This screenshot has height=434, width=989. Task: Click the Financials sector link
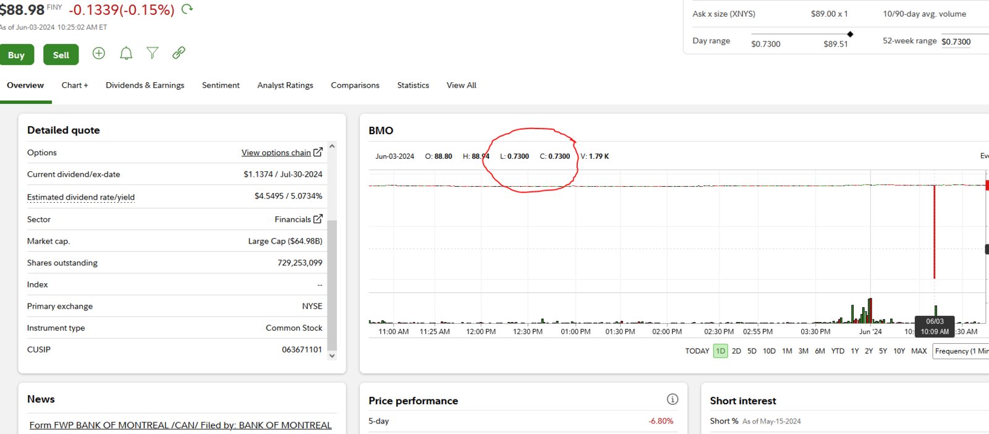[293, 219]
